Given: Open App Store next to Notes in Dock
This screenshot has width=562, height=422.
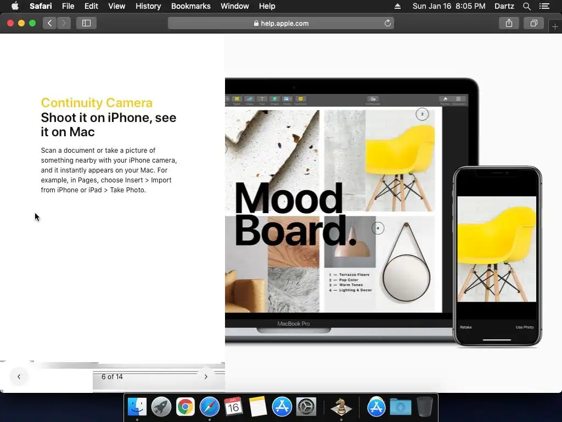Looking at the screenshot, I should click(282, 407).
